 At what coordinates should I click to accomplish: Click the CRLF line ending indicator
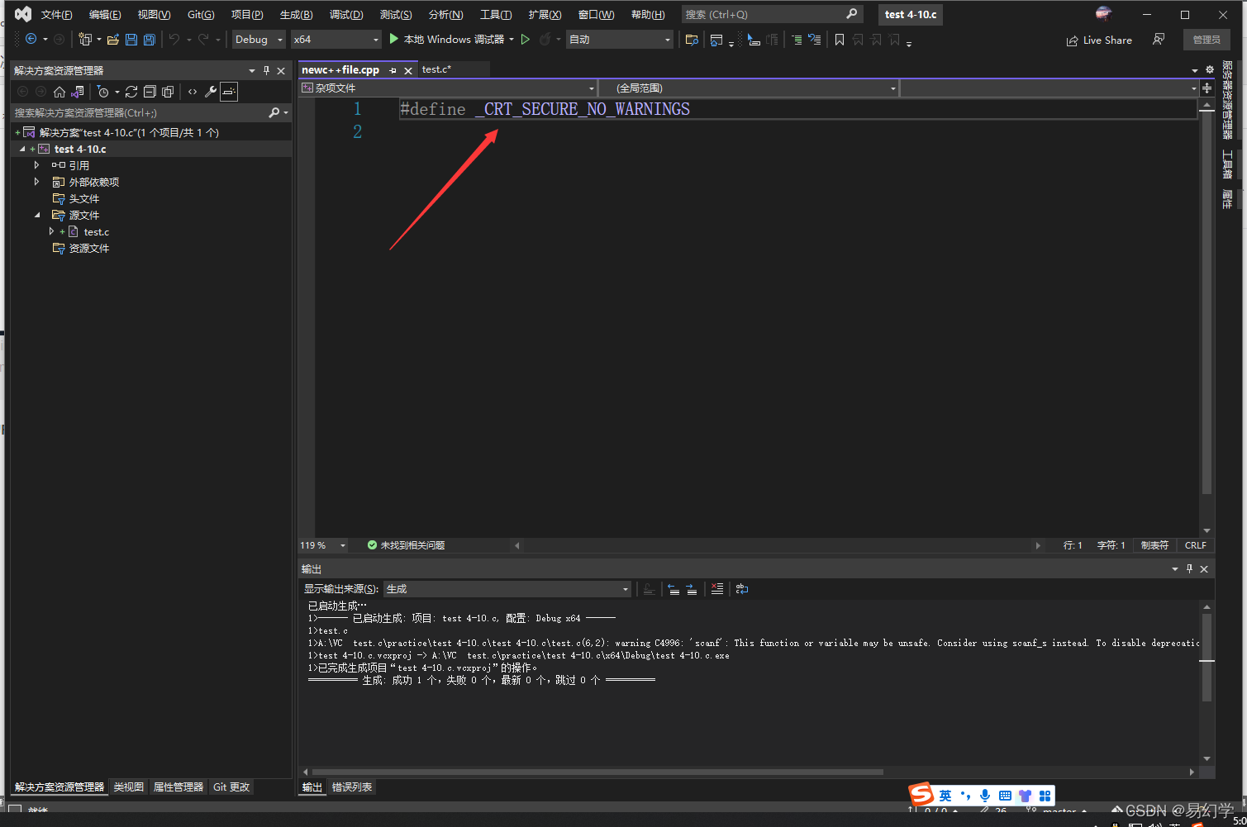(x=1196, y=545)
